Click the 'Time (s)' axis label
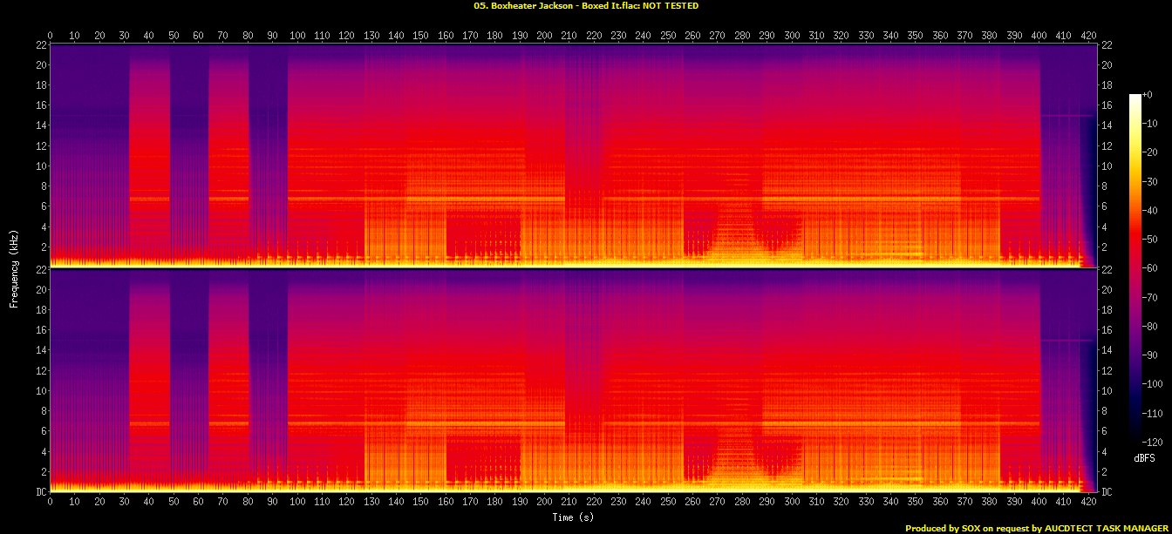 (x=573, y=517)
